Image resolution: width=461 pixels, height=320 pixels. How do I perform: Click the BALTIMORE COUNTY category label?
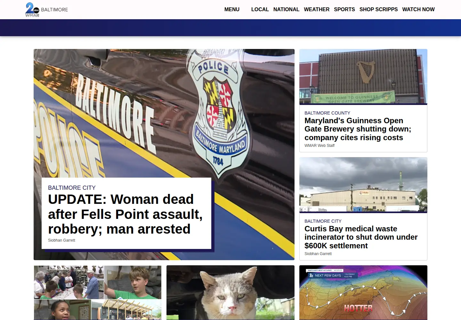pyautogui.click(x=327, y=113)
